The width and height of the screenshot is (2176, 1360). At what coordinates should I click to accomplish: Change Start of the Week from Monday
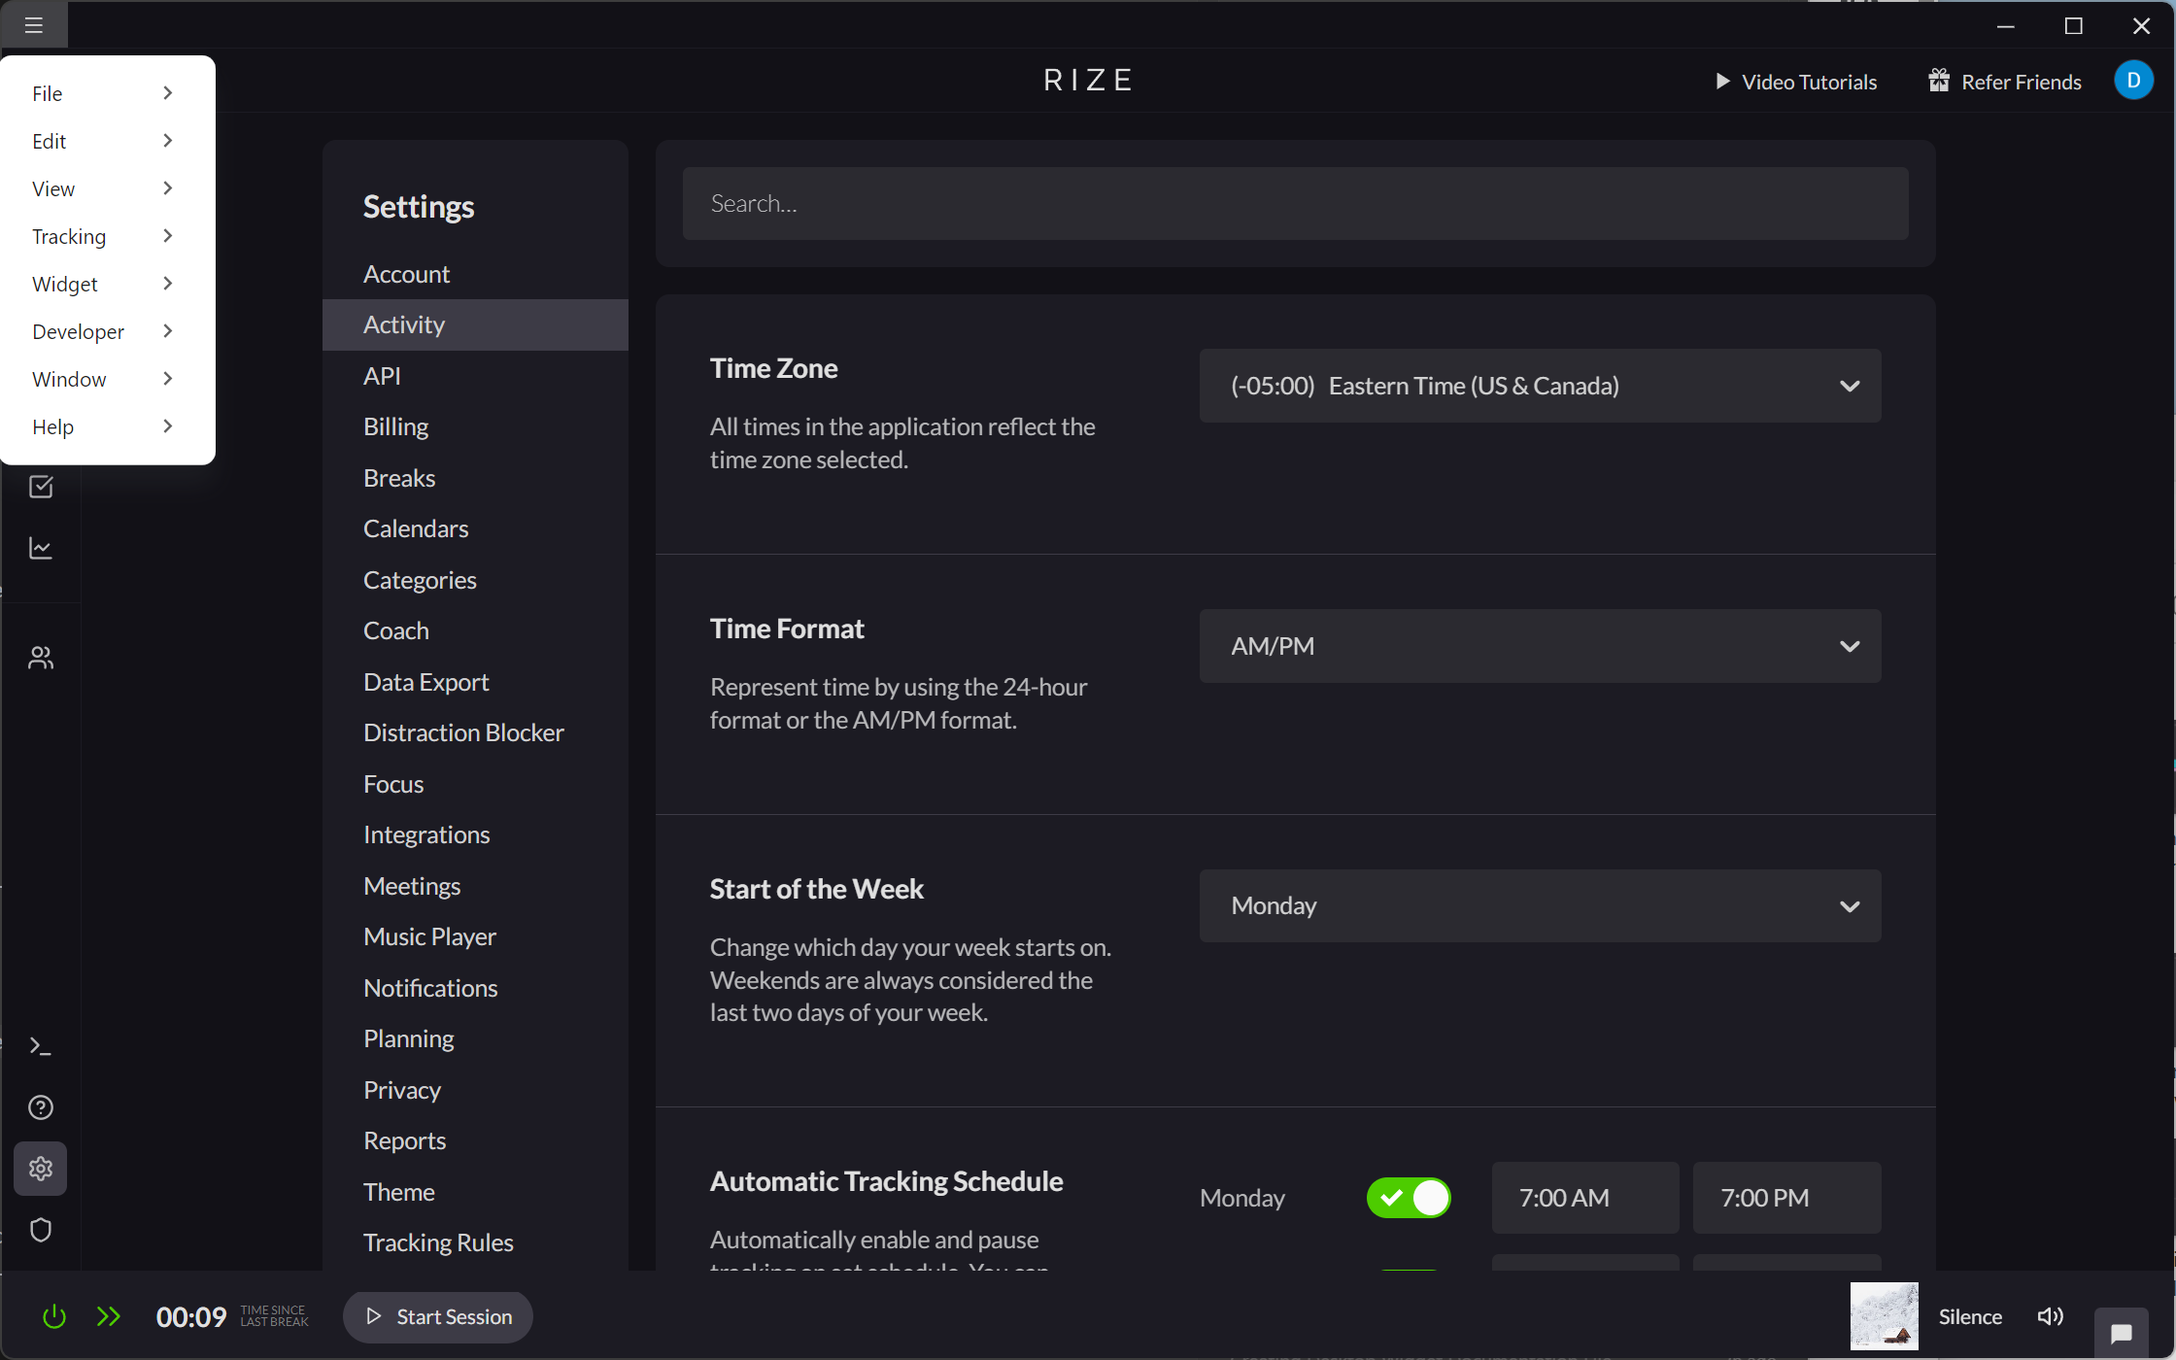pyautogui.click(x=1540, y=905)
